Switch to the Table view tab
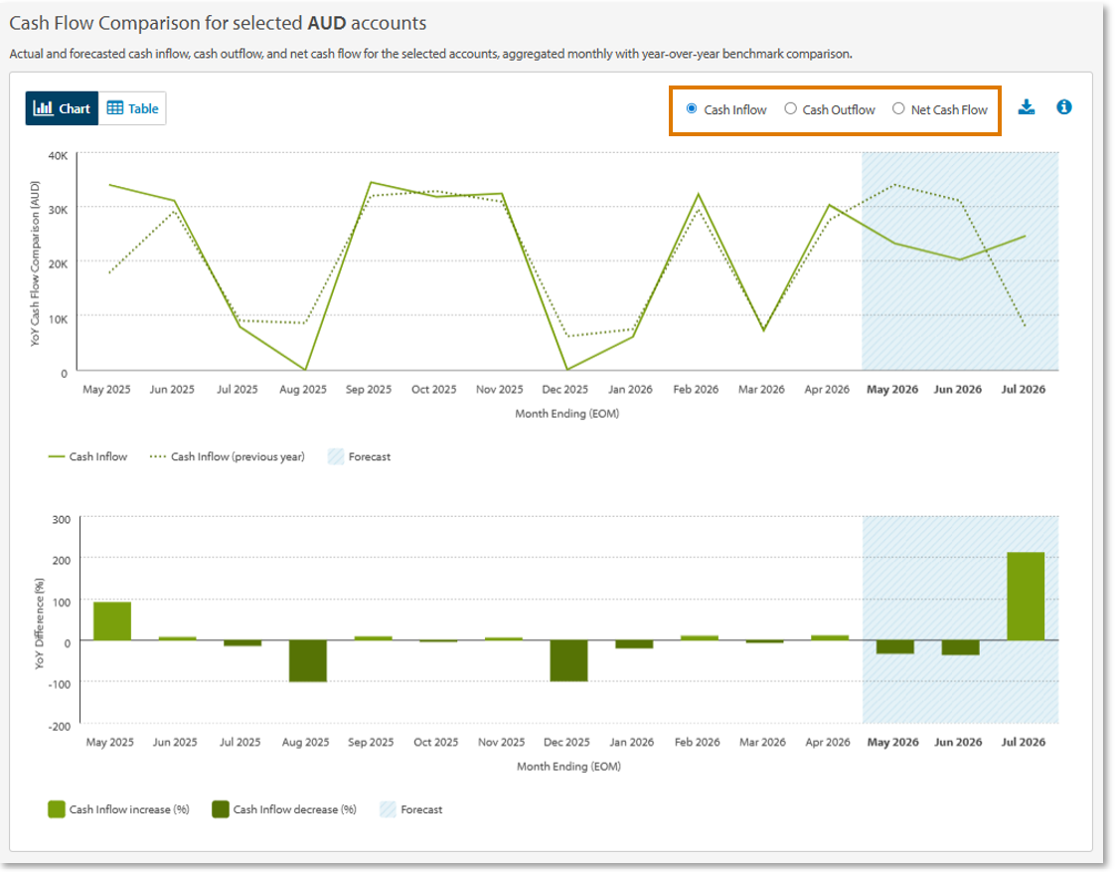The image size is (1115, 872). click(132, 108)
